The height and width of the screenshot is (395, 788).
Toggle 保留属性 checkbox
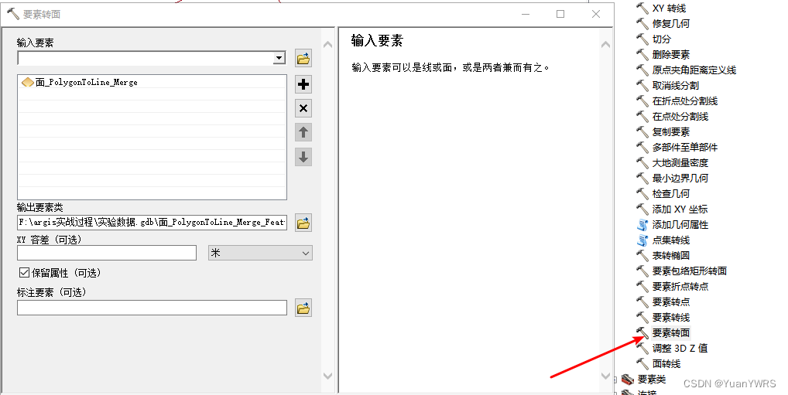point(24,273)
